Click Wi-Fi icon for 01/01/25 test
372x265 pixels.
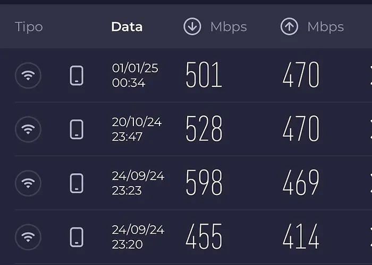(x=28, y=75)
